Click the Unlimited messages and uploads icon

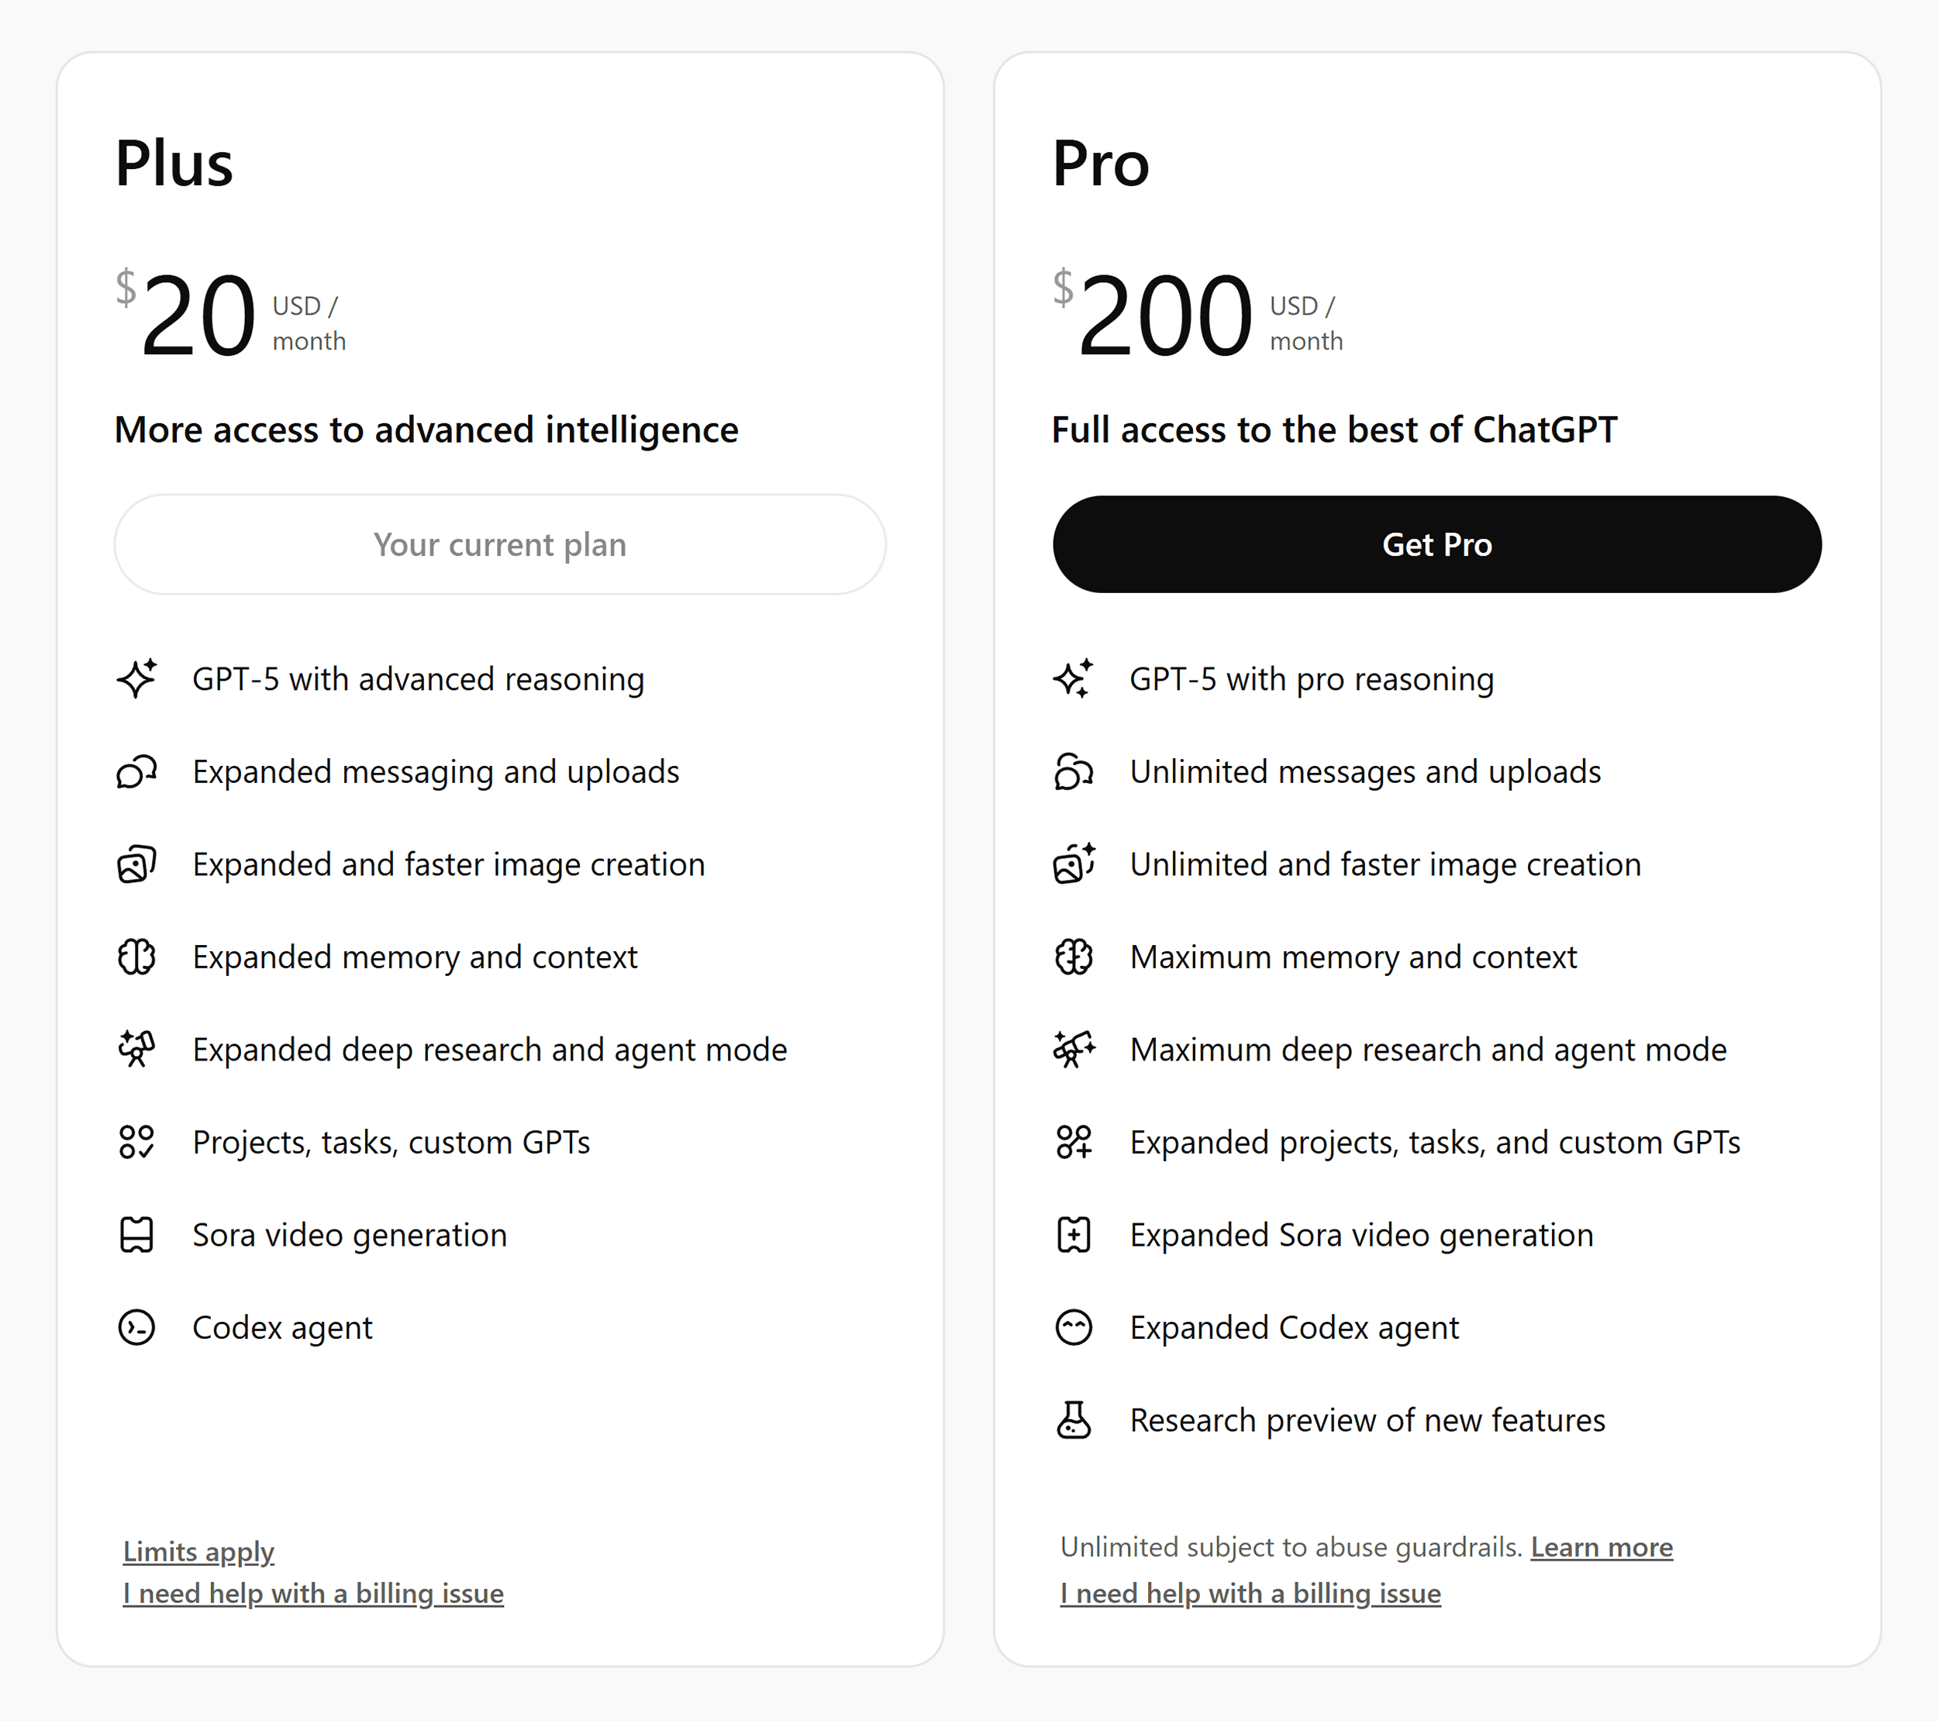click(1074, 771)
